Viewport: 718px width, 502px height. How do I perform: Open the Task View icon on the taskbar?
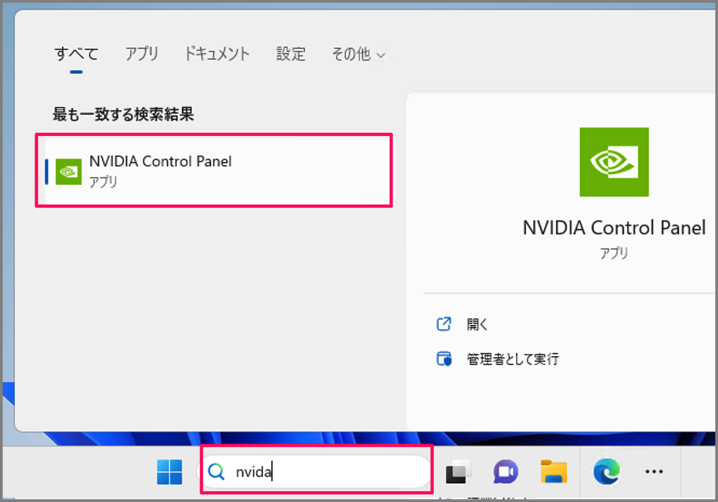[458, 472]
